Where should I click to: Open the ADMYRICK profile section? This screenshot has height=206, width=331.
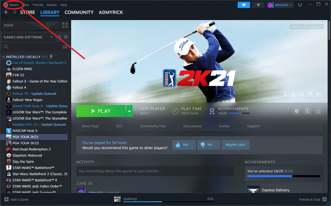point(111,12)
